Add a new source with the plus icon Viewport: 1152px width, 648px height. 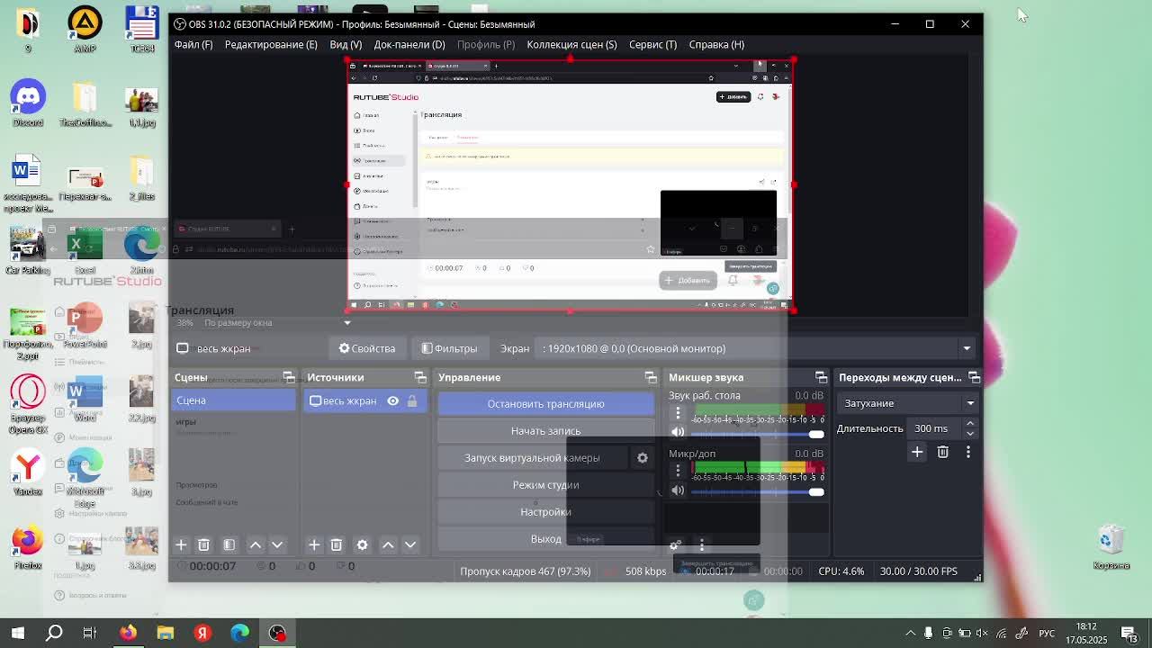click(314, 544)
